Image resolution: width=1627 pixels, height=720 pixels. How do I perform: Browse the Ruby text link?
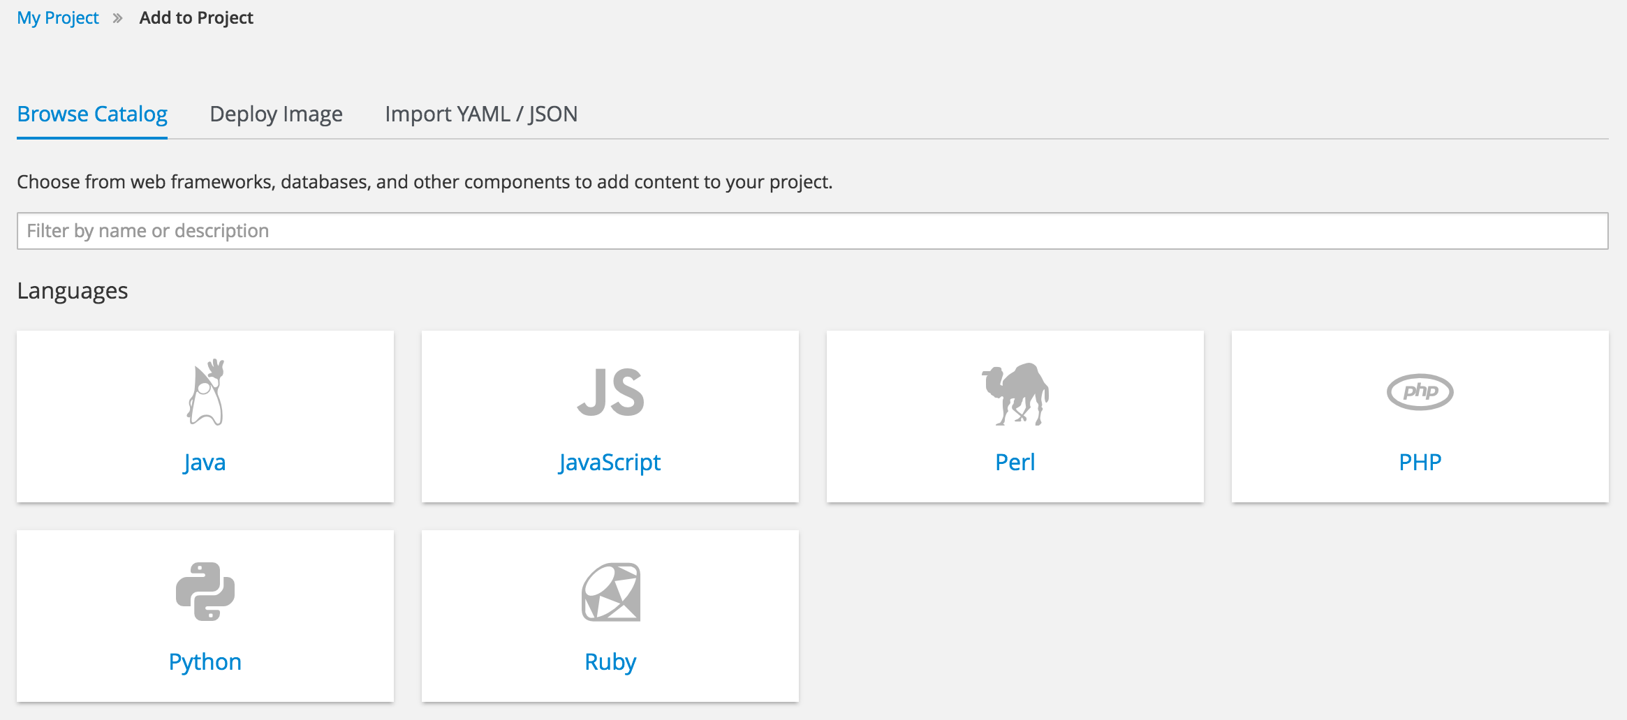(x=610, y=661)
